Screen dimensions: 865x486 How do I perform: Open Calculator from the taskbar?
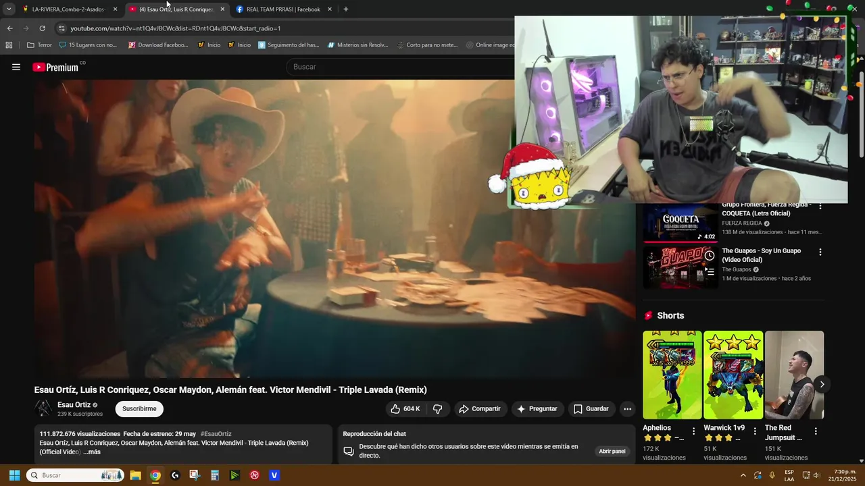[x=215, y=475]
